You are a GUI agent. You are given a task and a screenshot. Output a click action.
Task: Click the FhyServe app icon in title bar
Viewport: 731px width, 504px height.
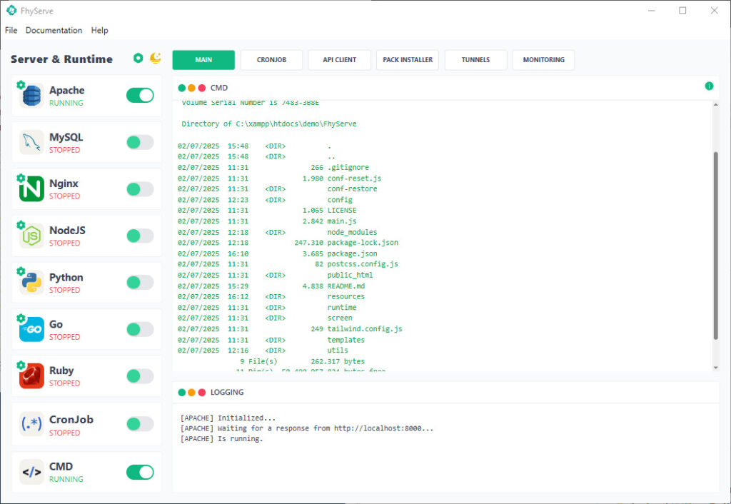coord(11,10)
